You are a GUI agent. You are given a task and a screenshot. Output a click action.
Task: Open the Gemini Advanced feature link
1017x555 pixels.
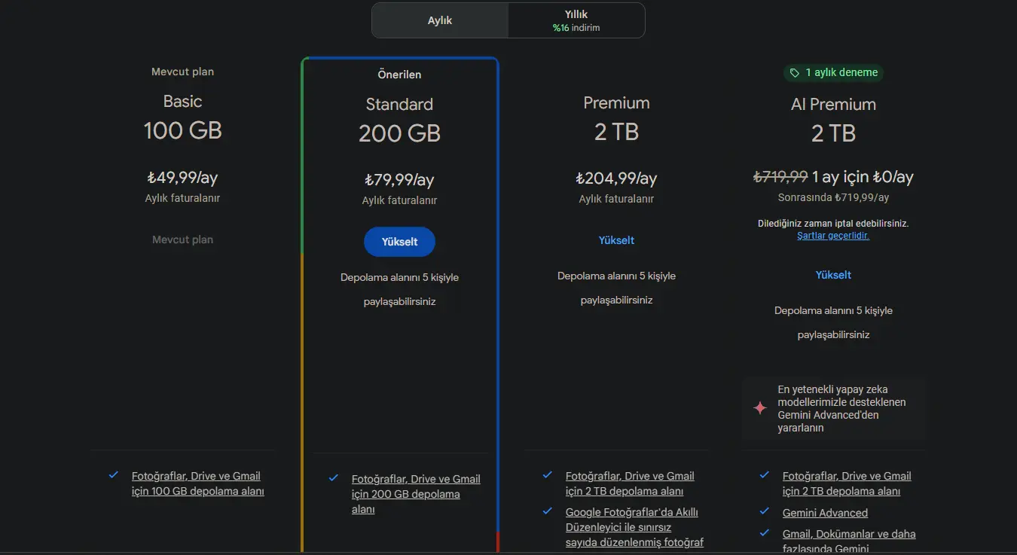point(825,513)
